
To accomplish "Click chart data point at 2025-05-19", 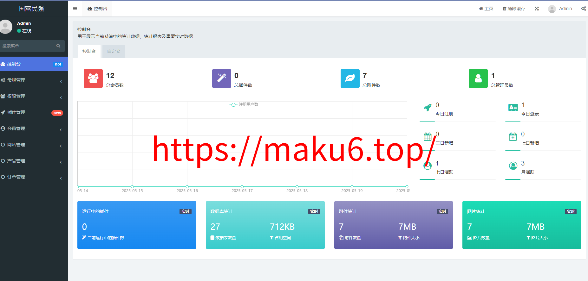I will point(352,187).
